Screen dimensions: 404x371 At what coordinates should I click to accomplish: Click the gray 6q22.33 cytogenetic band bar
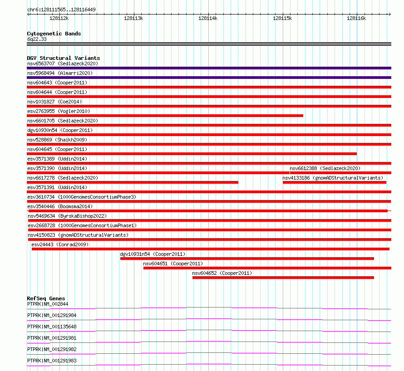click(x=209, y=44)
